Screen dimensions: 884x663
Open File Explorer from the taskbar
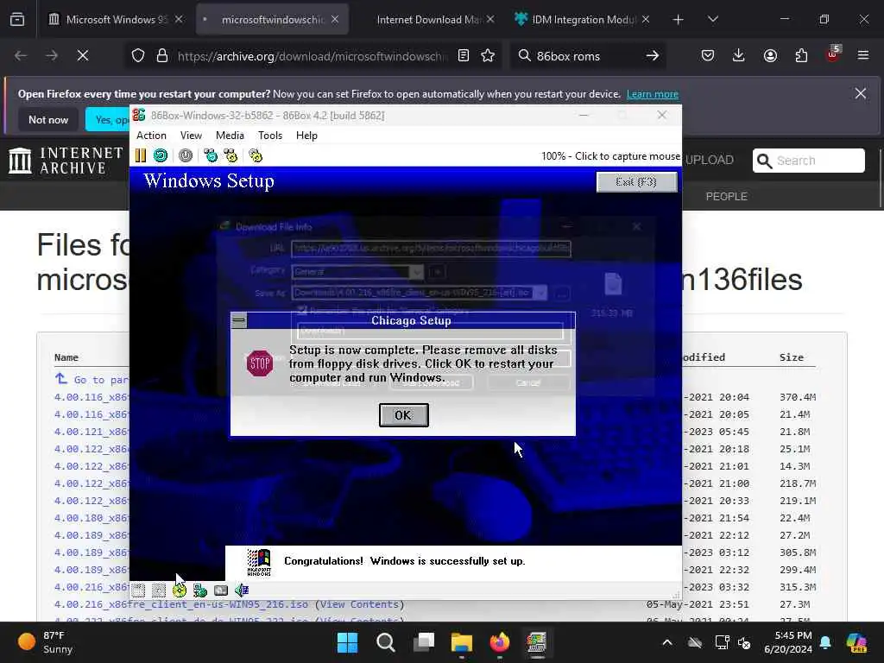click(x=462, y=642)
